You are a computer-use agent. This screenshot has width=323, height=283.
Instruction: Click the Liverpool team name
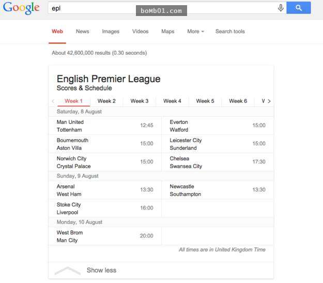click(67, 212)
